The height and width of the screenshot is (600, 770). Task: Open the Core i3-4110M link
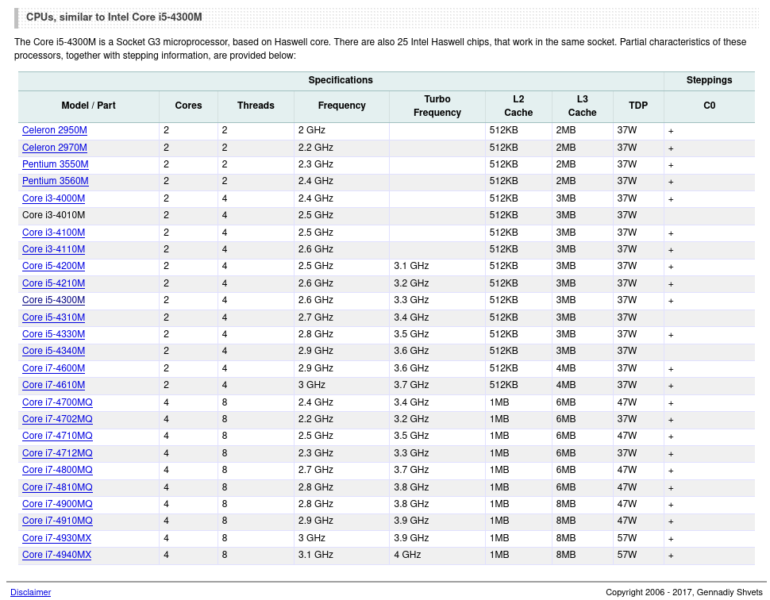53,249
